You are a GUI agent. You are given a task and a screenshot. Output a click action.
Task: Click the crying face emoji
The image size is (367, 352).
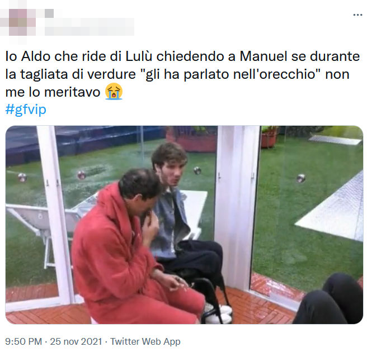coord(114,92)
